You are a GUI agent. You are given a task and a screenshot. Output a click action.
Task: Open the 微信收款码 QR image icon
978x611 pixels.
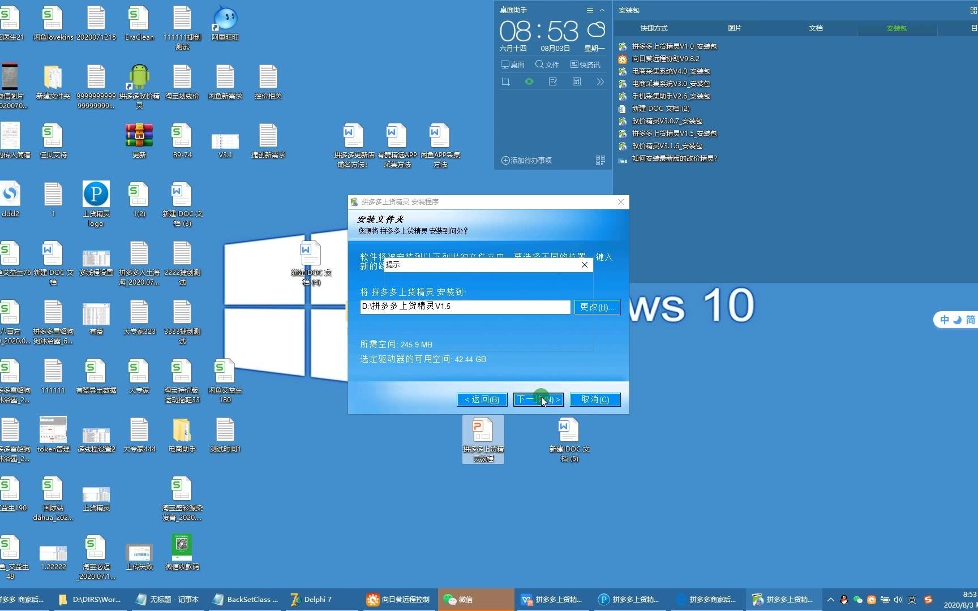pos(182,553)
